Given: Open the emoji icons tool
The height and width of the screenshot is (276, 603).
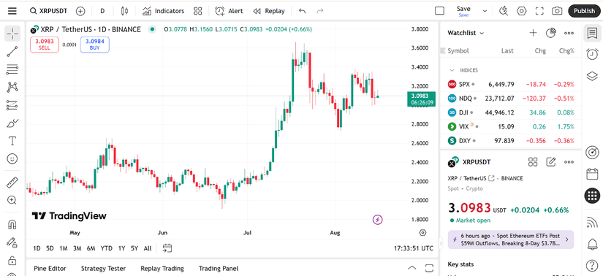Looking at the screenshot, I should 12,158.
